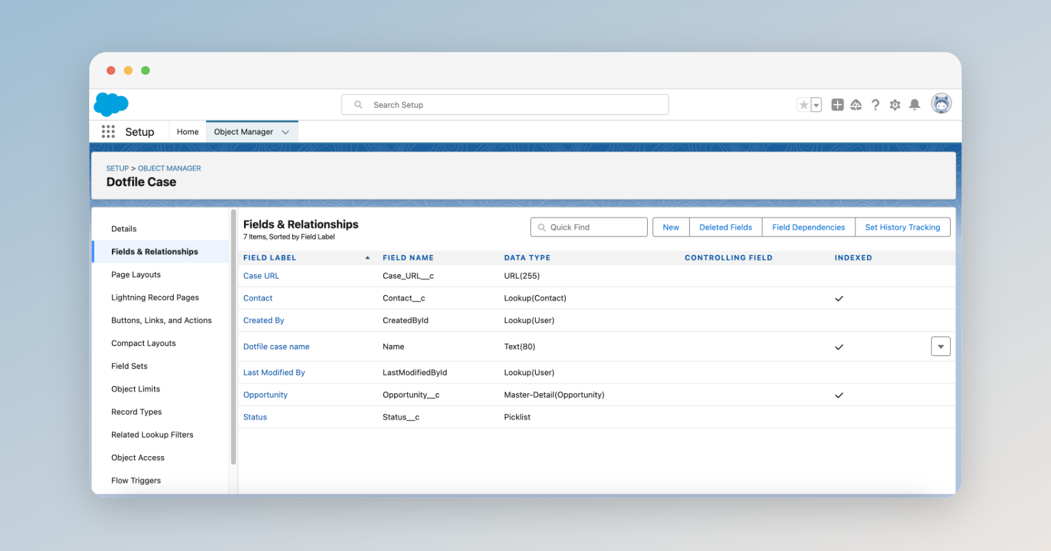
Task: Click the Salesforce cloud logo
Action: [x=111, y=104]
